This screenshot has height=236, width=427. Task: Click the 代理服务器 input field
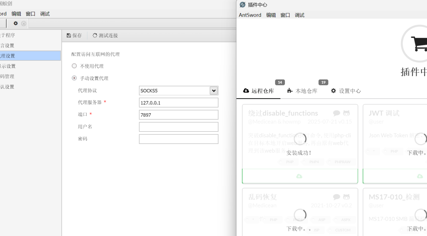coord(178,103)
